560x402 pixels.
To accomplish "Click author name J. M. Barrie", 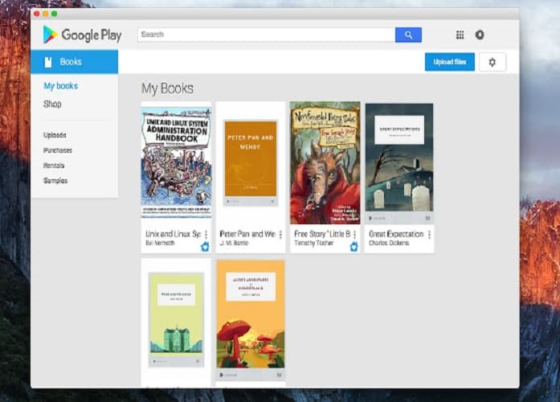I will tap(234, 243).
